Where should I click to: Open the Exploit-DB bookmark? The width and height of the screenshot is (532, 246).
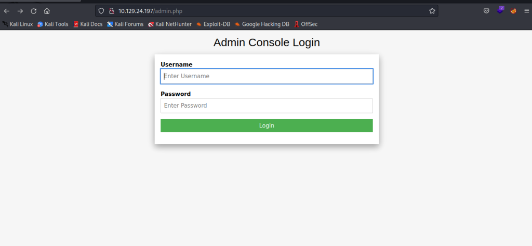[213, 24]
